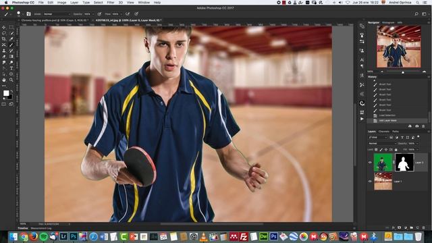Create new snapshot camera icon

[417, 126]
